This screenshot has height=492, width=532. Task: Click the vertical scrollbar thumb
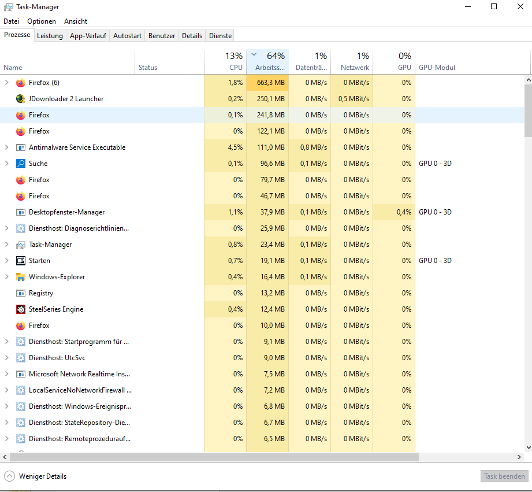tap(529, 110)
